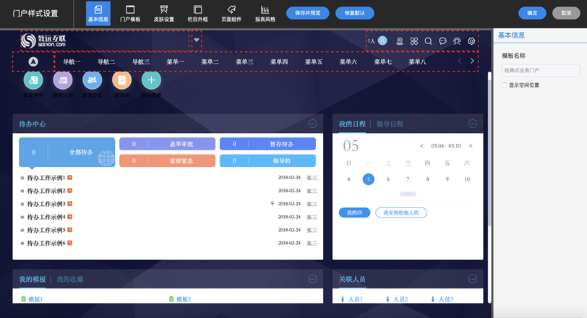Open the 待办中心 more options ellipsis
Viewport: 587px width, 318px height.
click(x=312, y=124)
